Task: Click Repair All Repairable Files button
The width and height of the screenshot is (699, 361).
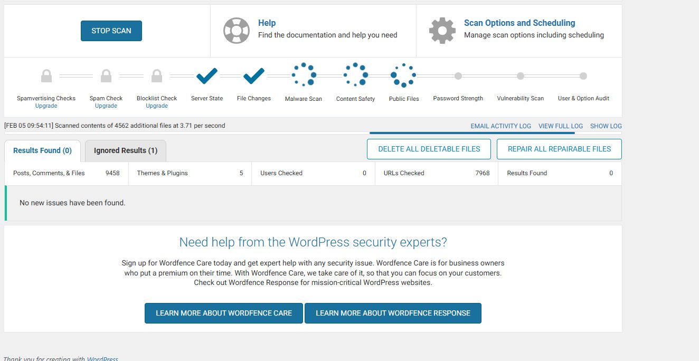Action: [x=559, y=149]
